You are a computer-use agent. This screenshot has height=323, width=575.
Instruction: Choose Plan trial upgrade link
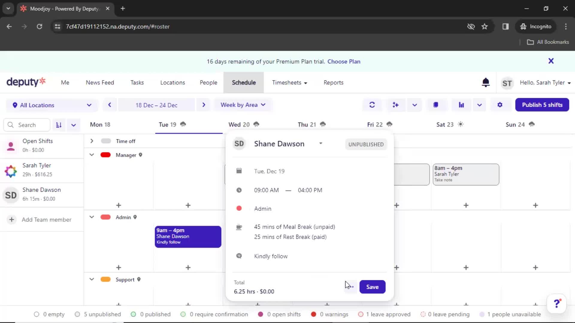click(343, 61)
